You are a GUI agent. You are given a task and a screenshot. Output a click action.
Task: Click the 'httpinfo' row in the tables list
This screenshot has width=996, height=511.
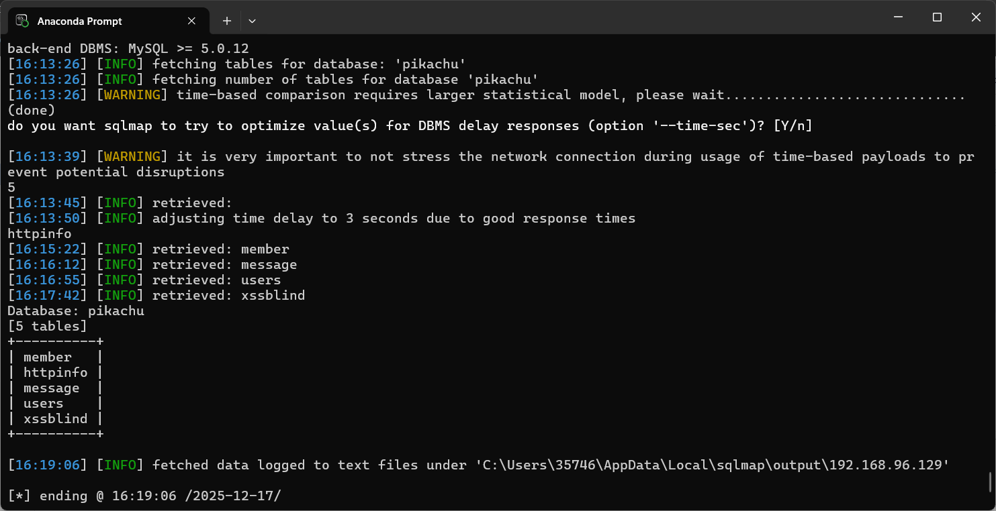coord(55,373)
